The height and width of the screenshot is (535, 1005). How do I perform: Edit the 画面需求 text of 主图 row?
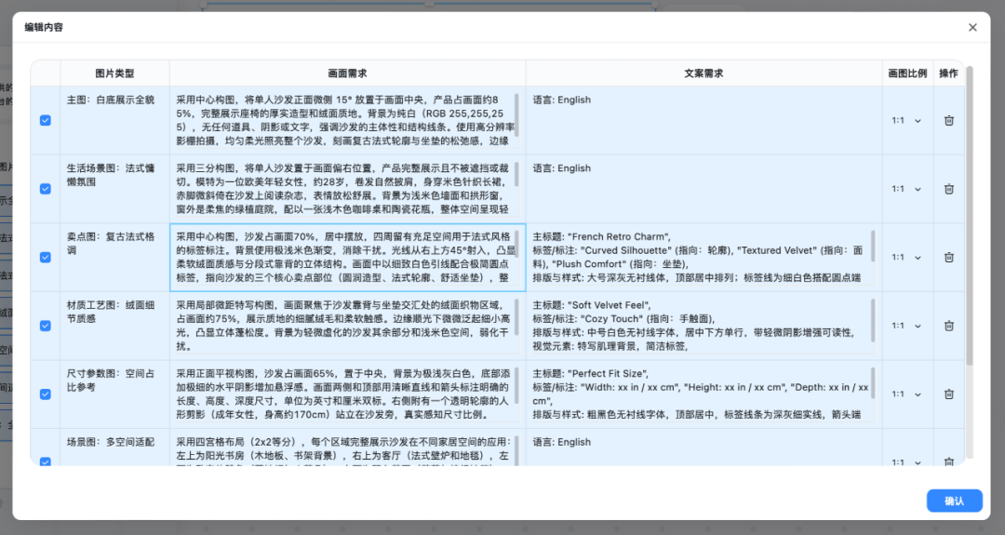pos(347,120)
